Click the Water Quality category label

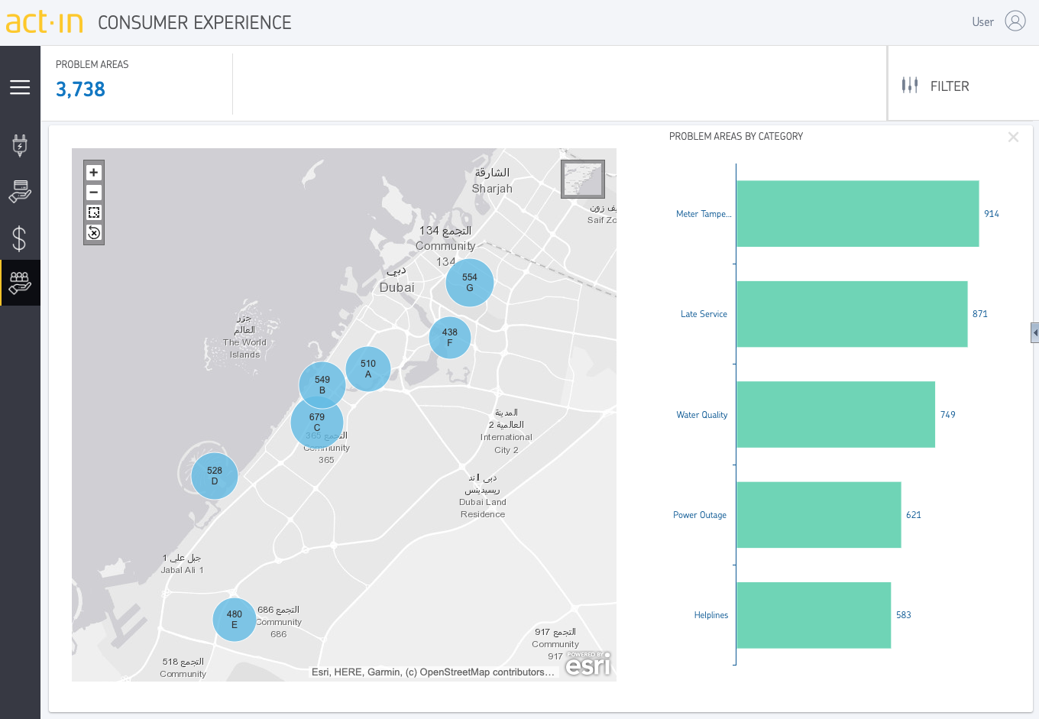[x=701, y=415]
